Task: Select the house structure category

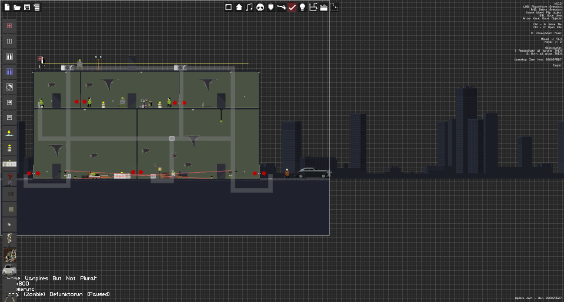Action: pos(239,7)
